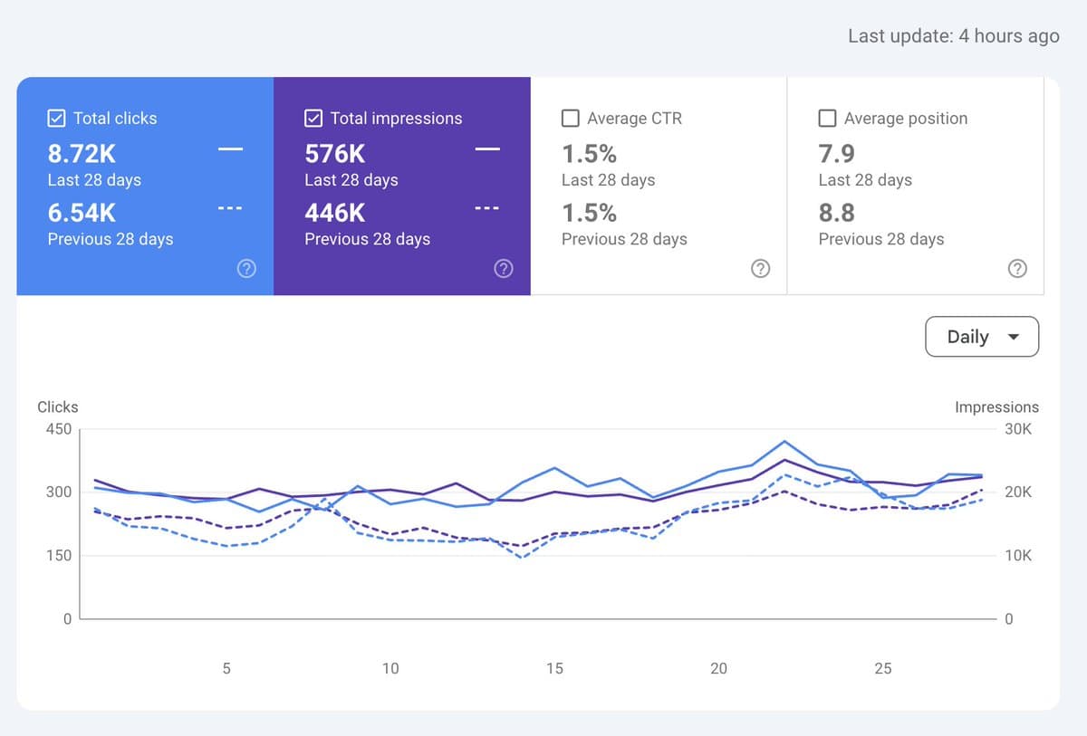This screenshot has height=736, width=1087.
Task: Uncheck the Total clicks checkbox
Action: pos(56,118)
